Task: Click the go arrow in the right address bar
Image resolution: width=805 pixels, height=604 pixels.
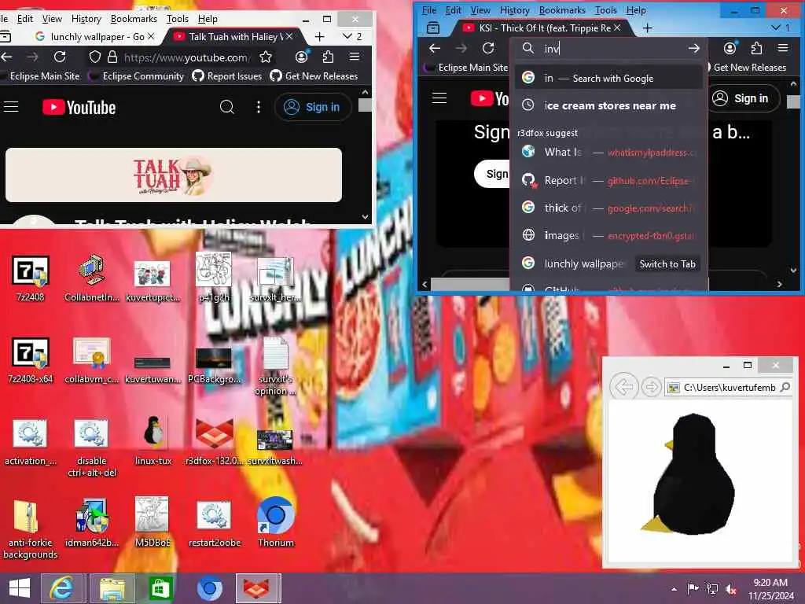Action: coord(693,48)
